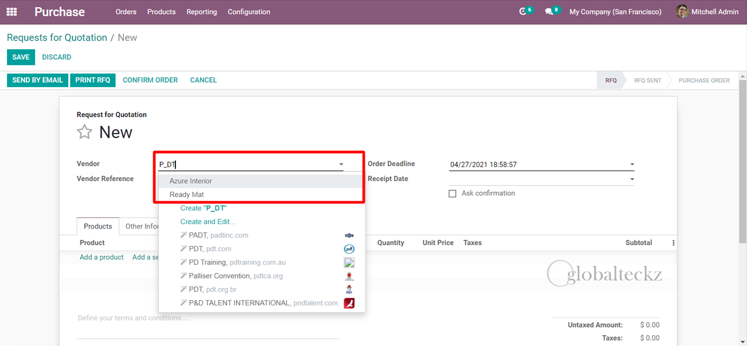The height and width of the screenshot is (346, 747).
Task: Click the RFQ status stage
Action: tap(611, 81)
